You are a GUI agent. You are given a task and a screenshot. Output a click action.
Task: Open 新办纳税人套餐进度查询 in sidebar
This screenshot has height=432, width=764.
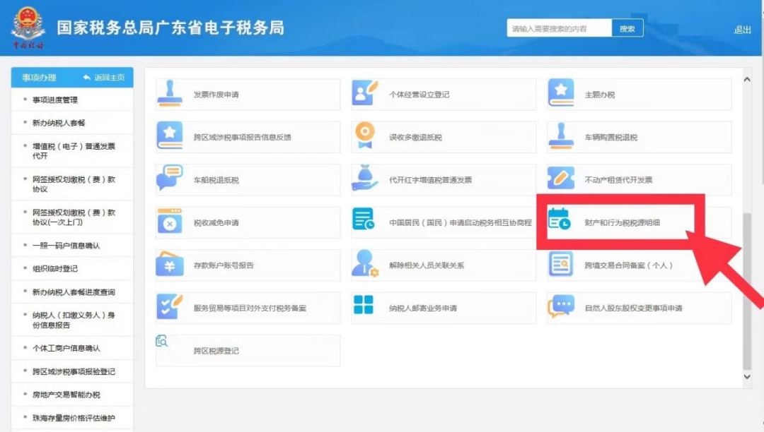click(x=72, y=292)
